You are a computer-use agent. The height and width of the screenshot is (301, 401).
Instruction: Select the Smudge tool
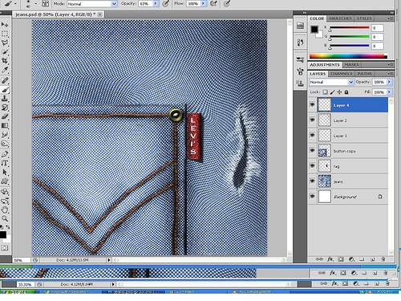pyautogui.click(x=5, y=135)
